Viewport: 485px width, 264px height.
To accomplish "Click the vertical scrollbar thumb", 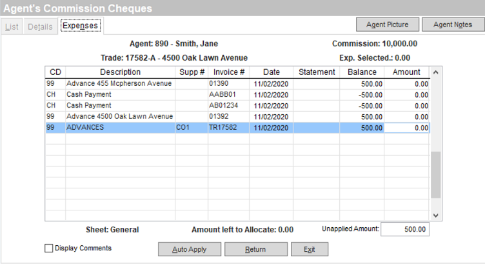I will click(436, 174).
